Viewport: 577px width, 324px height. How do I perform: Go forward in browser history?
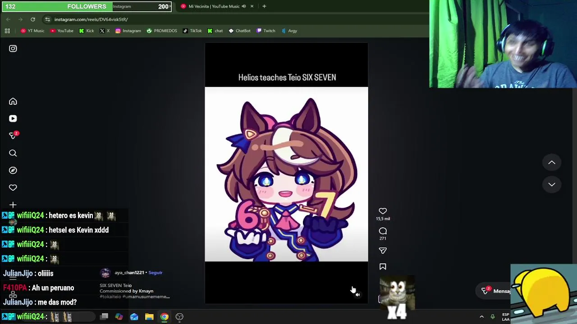(20, 19)
